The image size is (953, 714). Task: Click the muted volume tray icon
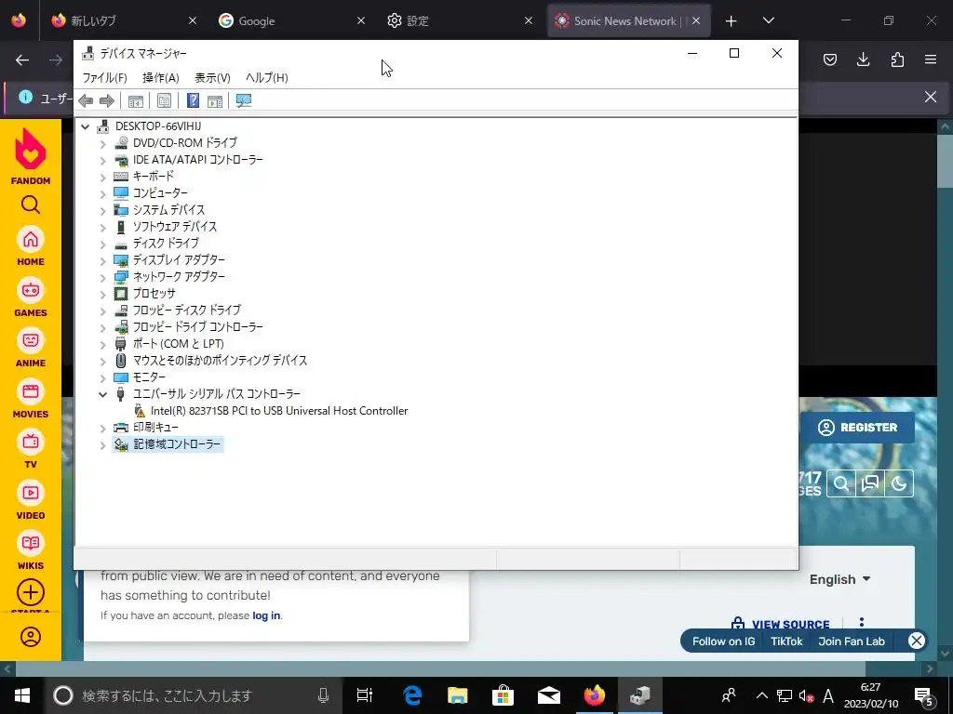point(806,695)
